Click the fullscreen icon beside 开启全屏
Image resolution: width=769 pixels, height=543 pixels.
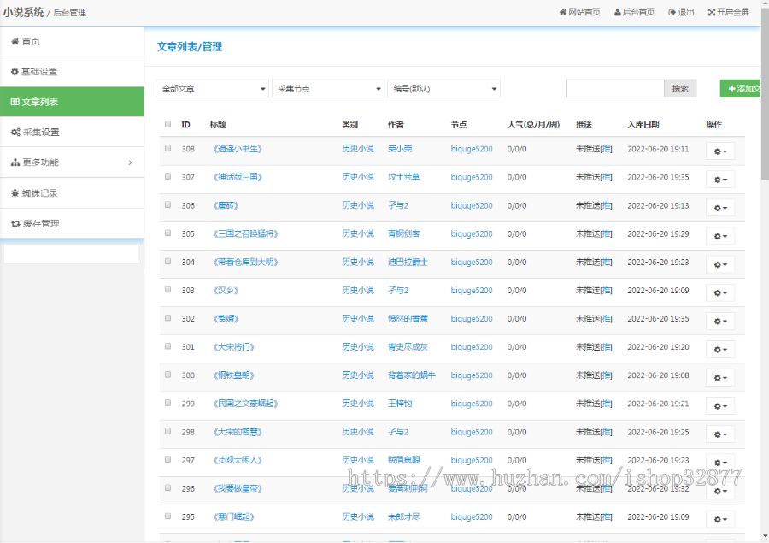[712, 12]
